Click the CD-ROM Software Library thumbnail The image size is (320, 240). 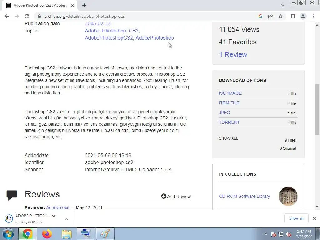pyautogui.click(x=288, y=196)
